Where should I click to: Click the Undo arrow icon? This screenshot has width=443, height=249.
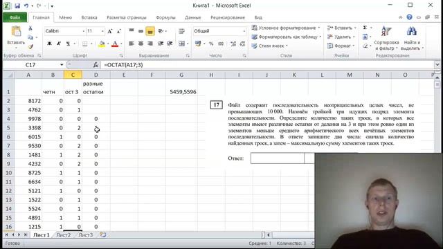[x=26, y=6]
